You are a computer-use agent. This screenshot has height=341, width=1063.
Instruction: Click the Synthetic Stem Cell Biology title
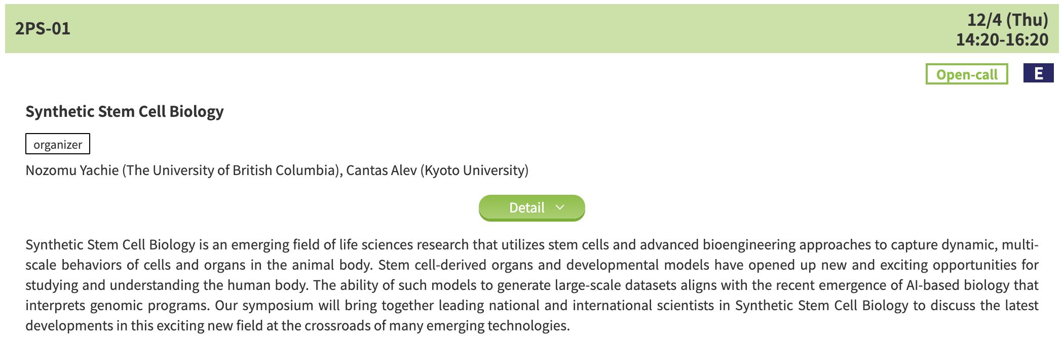pos(125,111)
